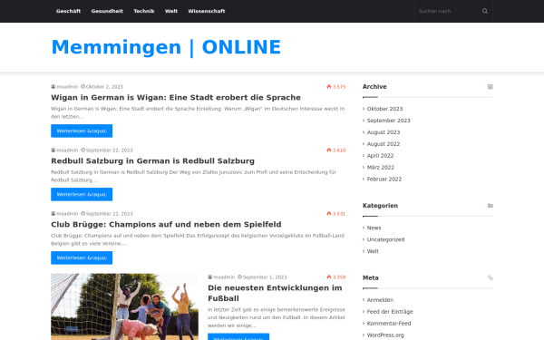The width and height of the screenshot is (544, 340).
Task: Open the August 2023 archive
Action: (x=384, y=132)
